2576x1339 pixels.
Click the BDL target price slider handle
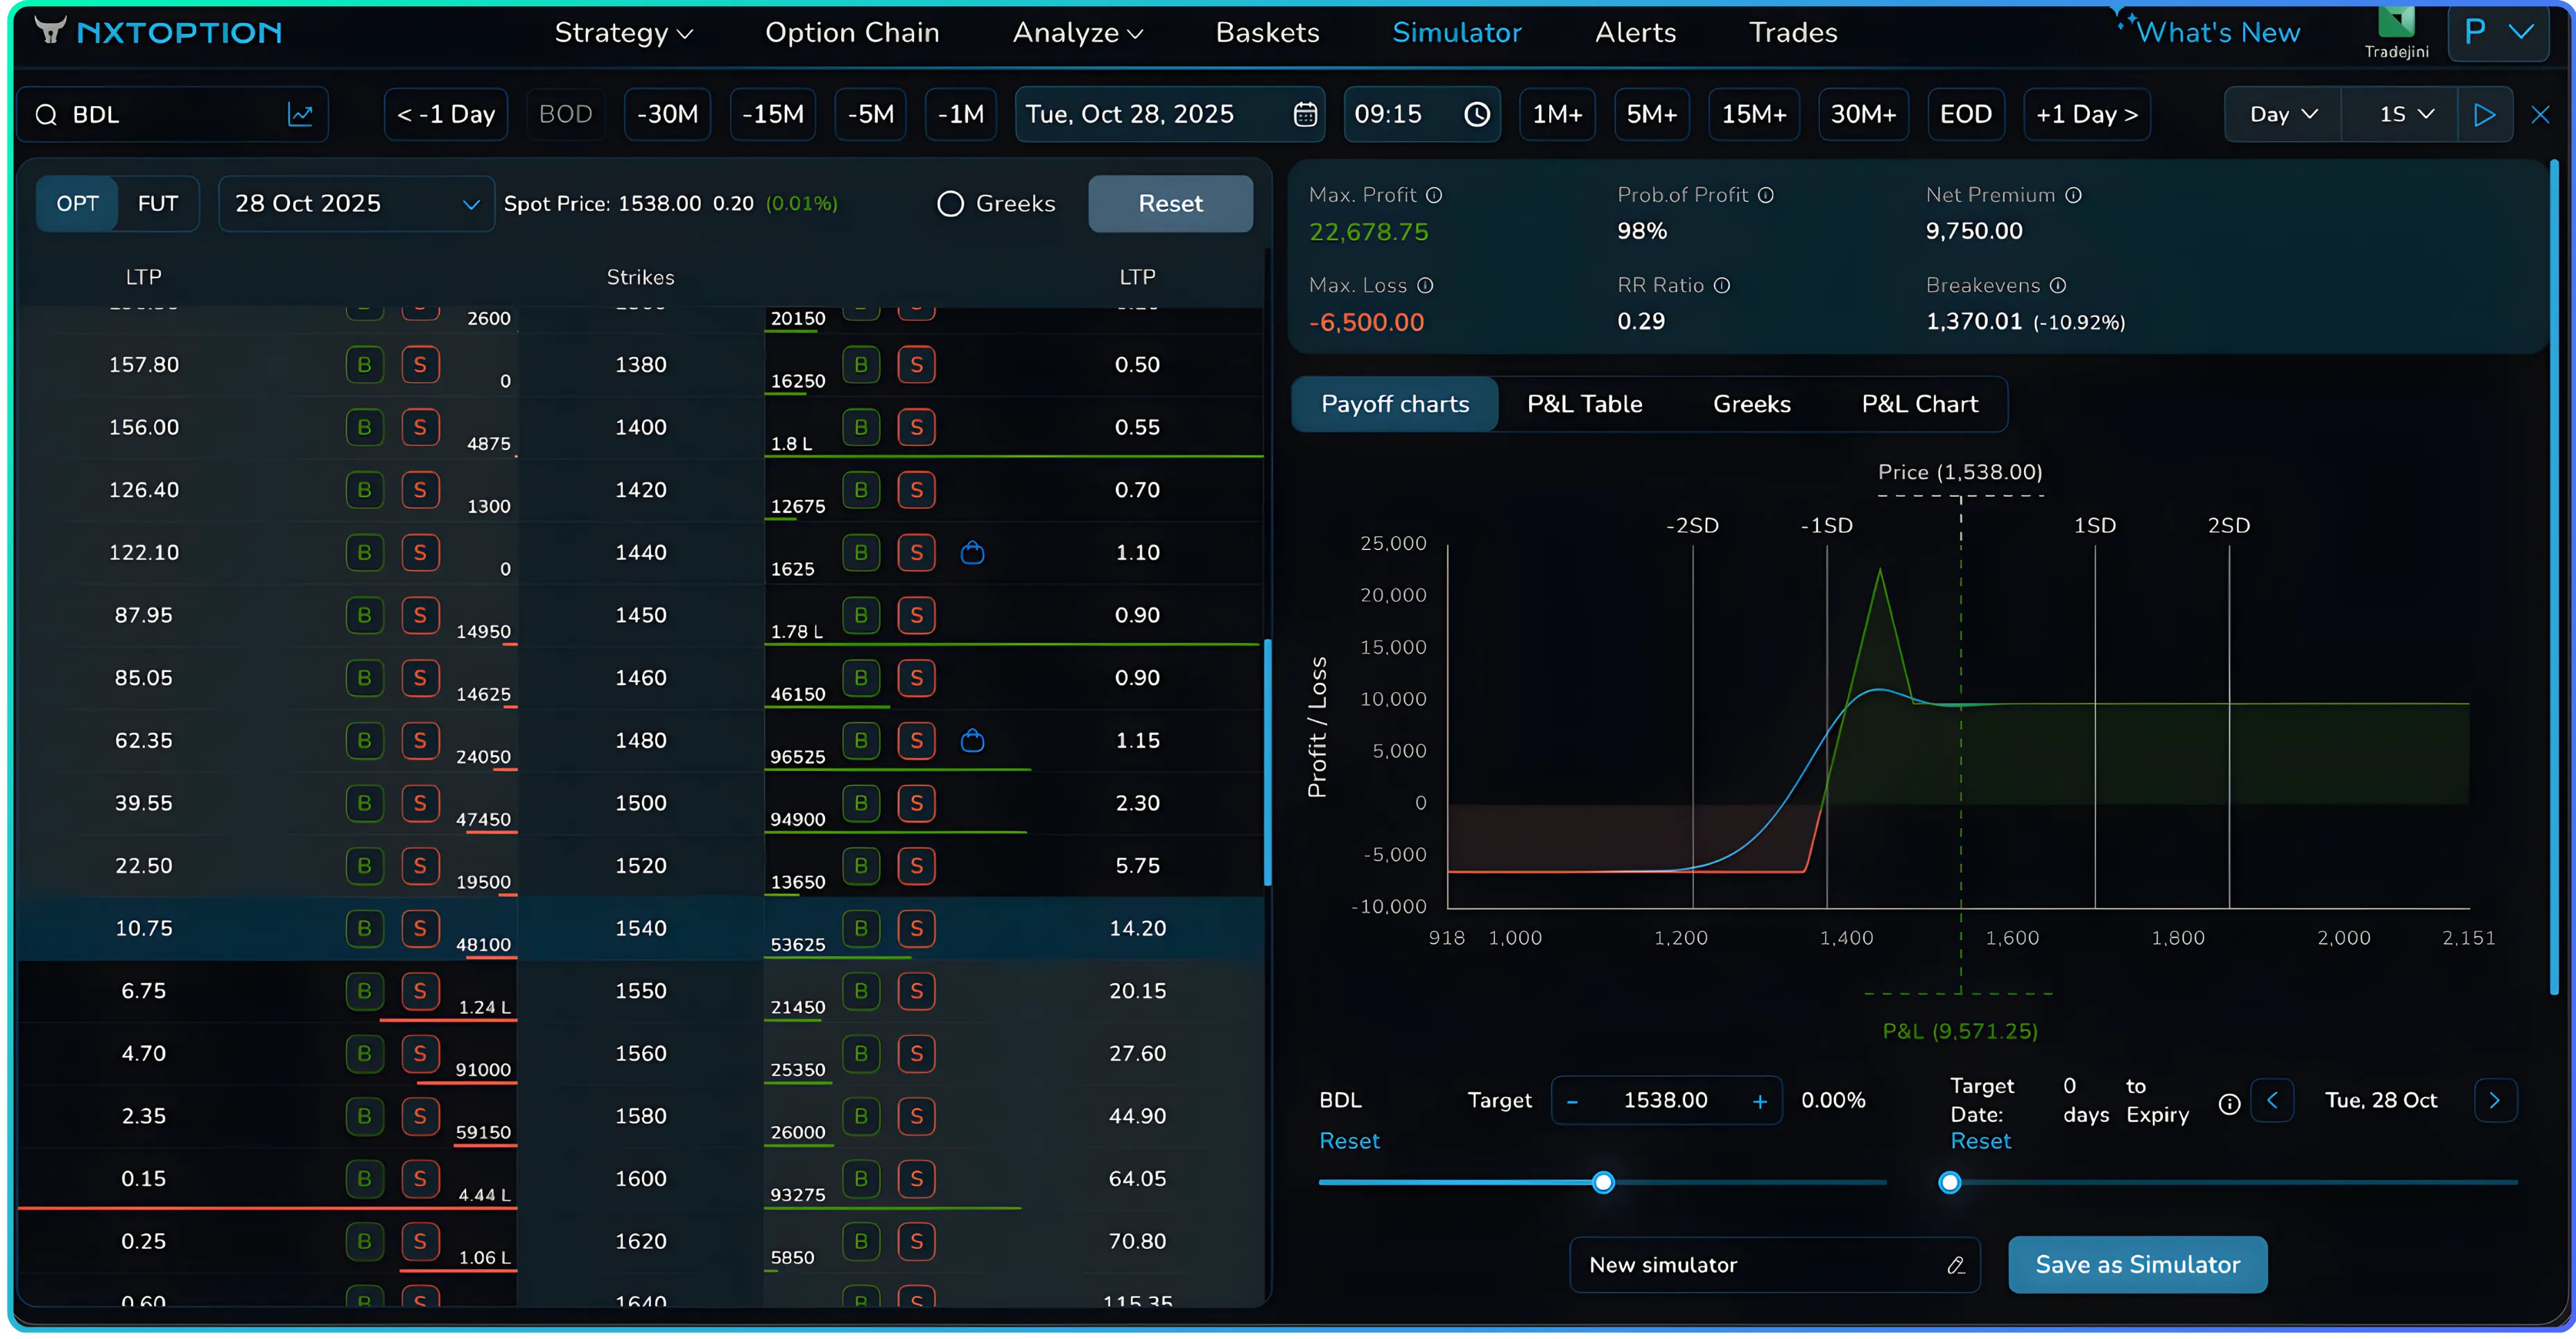click(x=1603, y=1182)
